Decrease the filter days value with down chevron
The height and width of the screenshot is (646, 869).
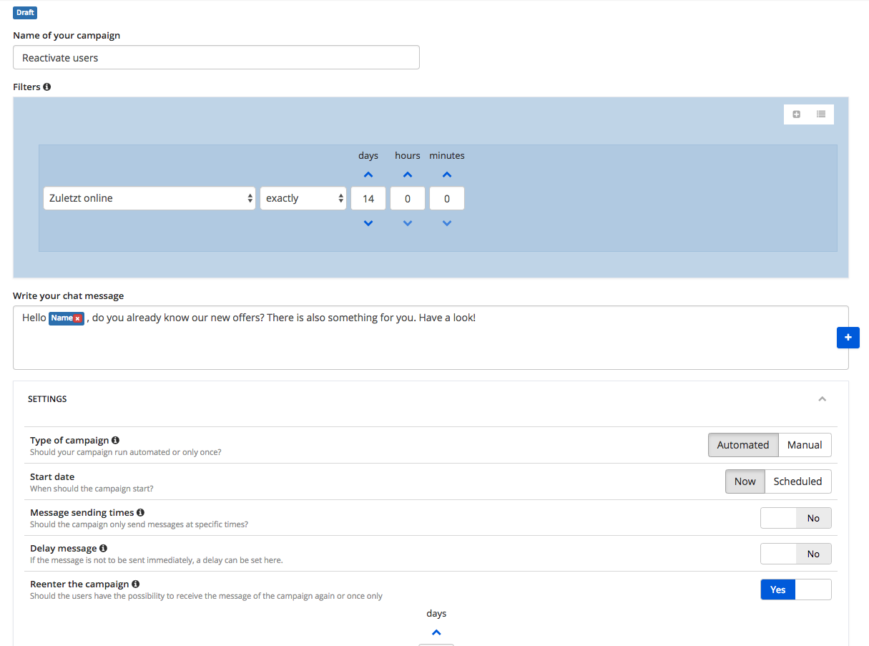[368, 223]
